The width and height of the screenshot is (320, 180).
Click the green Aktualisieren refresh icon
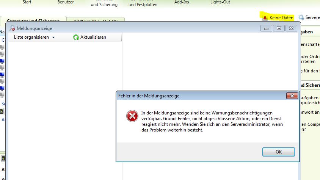tap(76, 37)
